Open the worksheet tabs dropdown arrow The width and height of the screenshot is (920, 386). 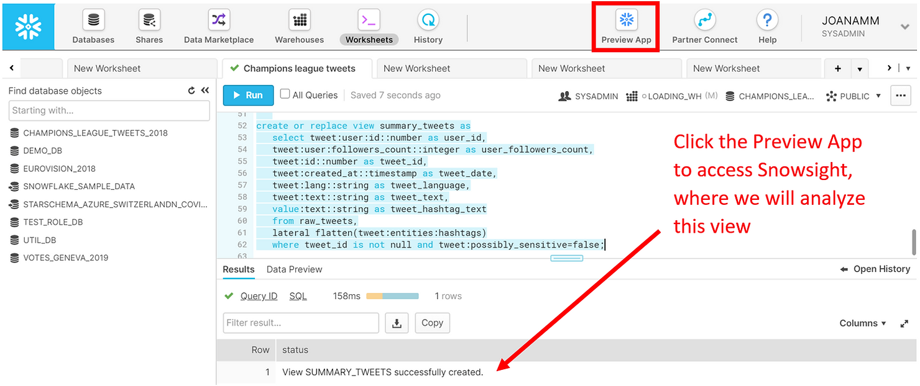coord(860,68)
